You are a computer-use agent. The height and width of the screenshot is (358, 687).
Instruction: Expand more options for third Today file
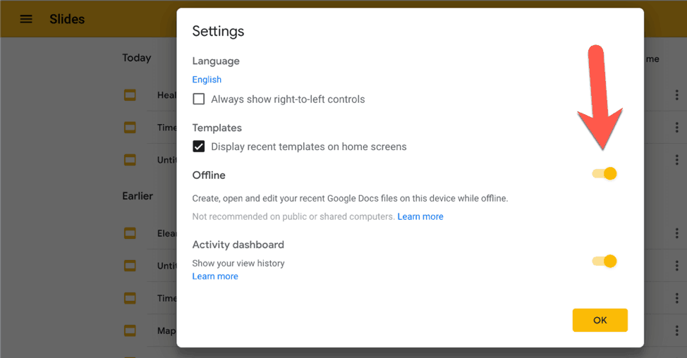coord(676,160)
